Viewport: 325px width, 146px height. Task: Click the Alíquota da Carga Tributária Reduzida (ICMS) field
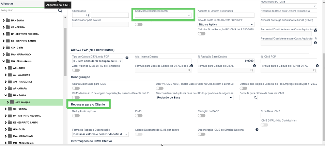pyautogui.click(x=289, y=25)
